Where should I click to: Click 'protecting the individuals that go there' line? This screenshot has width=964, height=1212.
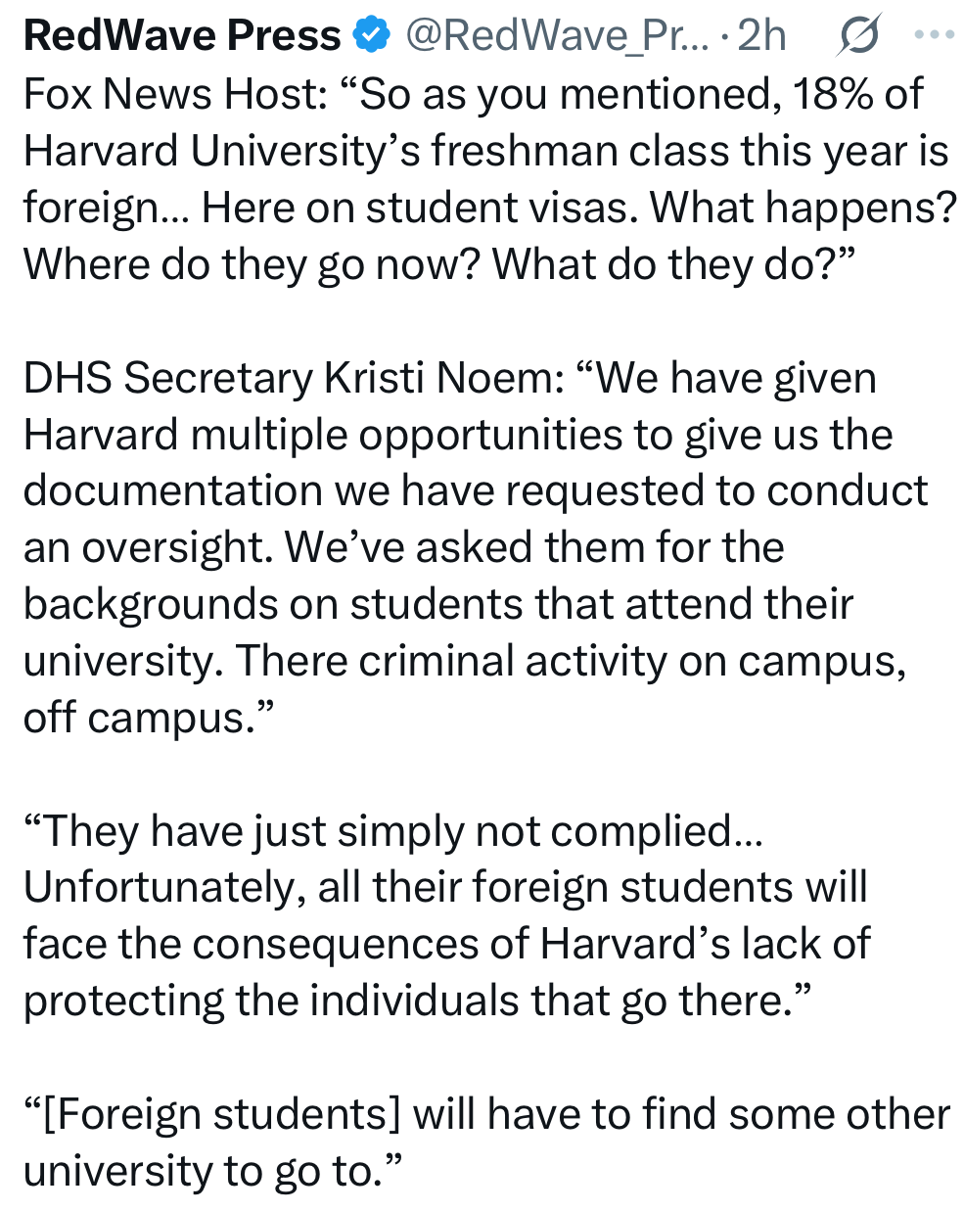[x=417, y=1001]
